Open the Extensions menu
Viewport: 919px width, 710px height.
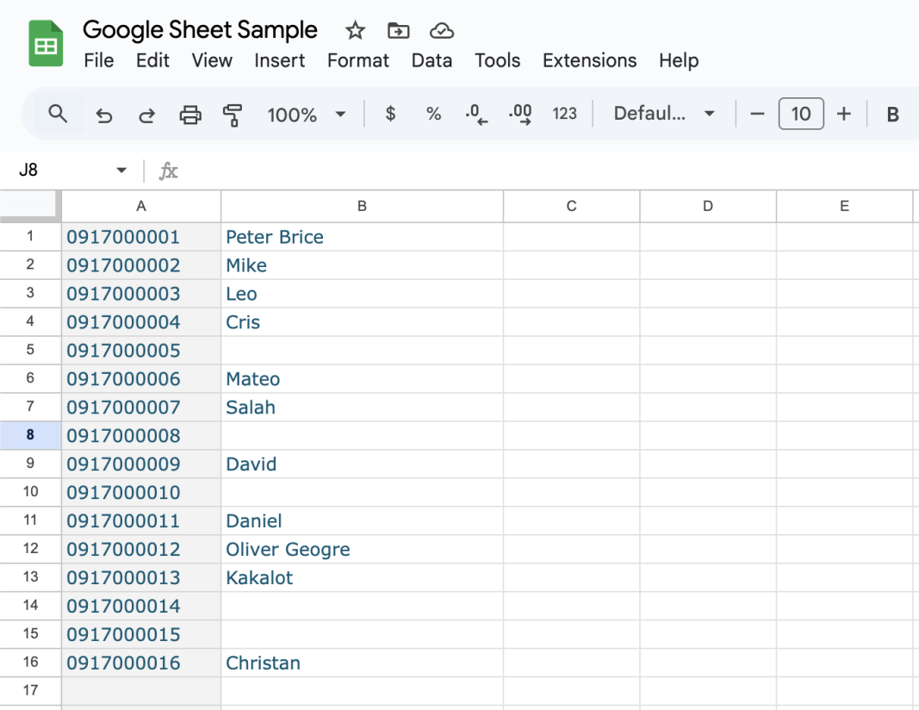[589, 60]
